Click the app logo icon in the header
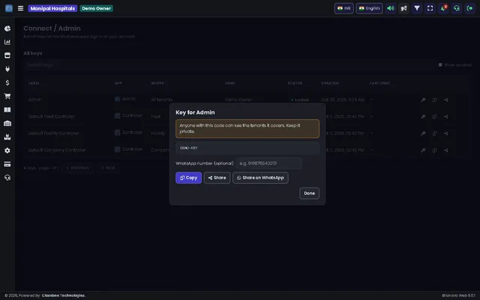The image size is (480, 300). point(9,8)
